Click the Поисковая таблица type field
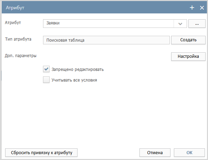The height and width of the screenshot is (160, 208). point(106,40)
